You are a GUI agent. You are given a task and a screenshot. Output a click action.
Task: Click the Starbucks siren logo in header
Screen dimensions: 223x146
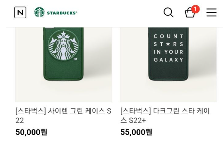pos(39,13)
